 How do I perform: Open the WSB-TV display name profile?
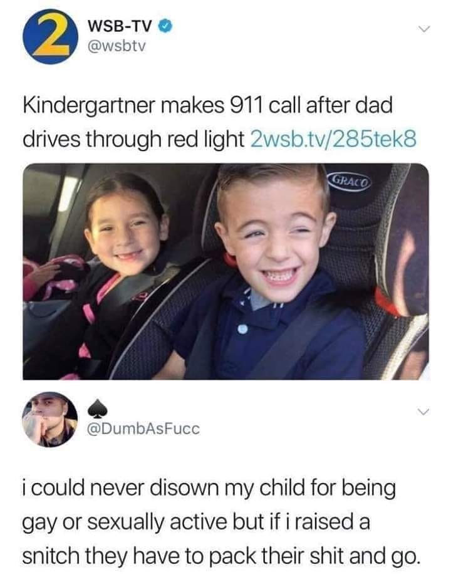click(120, 26)
